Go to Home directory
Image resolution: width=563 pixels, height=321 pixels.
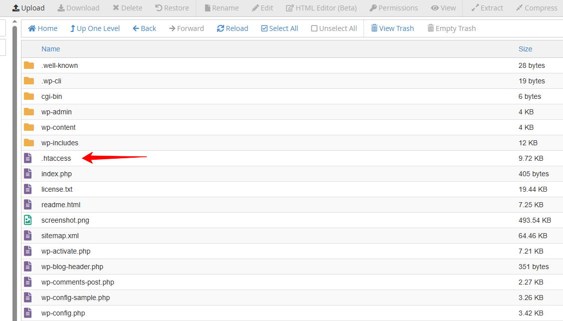(x=43, y=28)
